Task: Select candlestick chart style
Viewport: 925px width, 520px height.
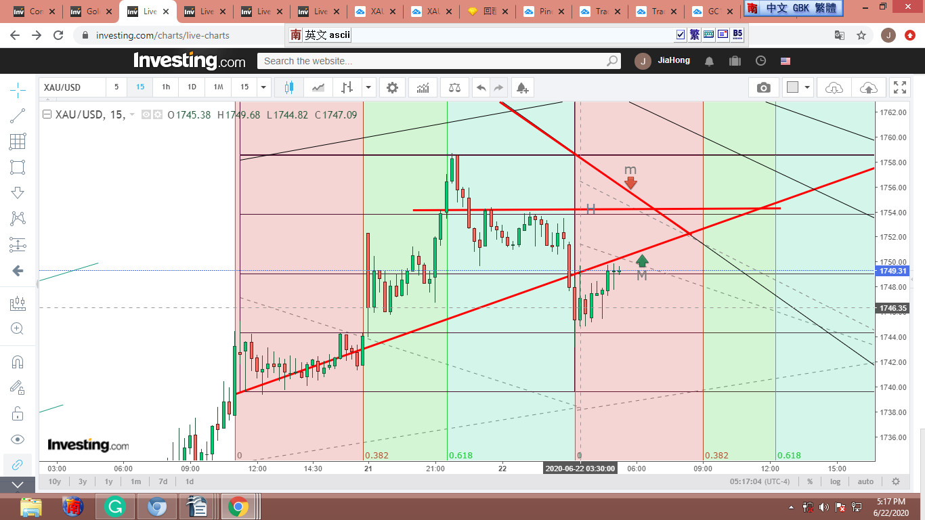Action: pos(290,87)
